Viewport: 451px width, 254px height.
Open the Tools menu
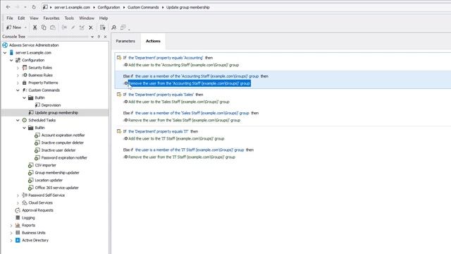[x=69, y=18]
